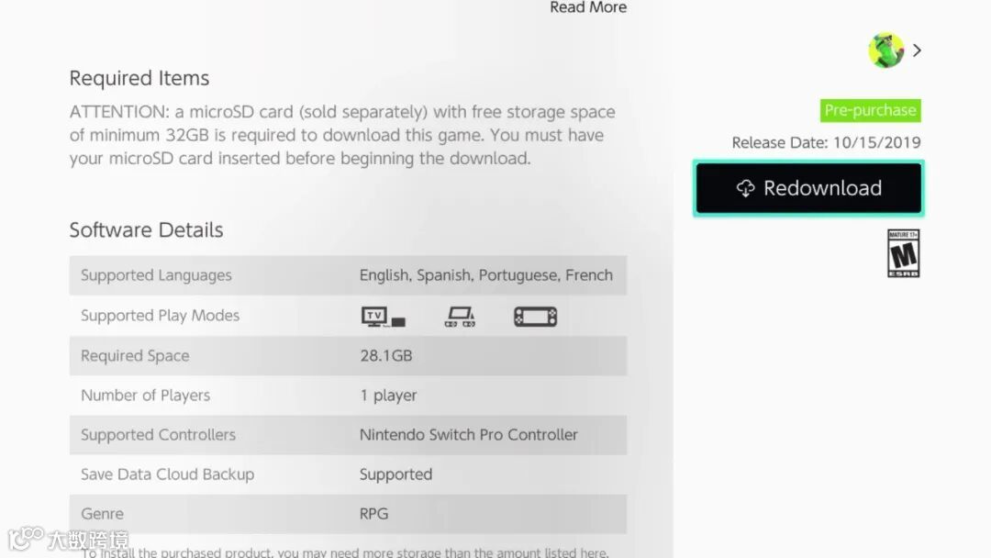Select the Pre-purchase green badge
This screenshot has width=991, height=558.
(870, 110)
